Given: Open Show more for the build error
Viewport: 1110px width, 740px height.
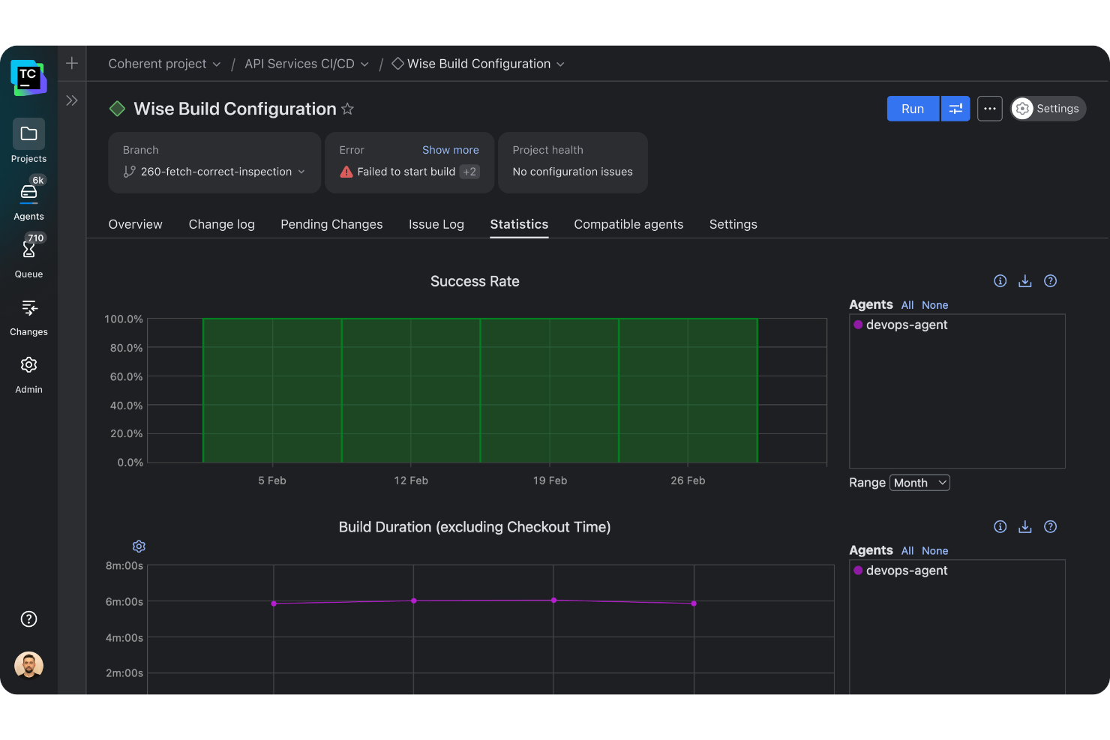Looking at the screenshot, I should point(450,149).
